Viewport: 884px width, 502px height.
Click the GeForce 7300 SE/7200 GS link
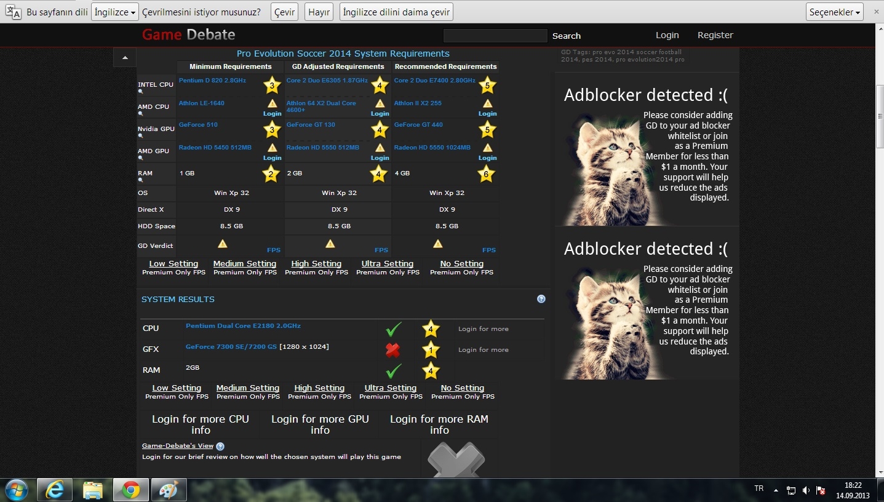(231, 347)
